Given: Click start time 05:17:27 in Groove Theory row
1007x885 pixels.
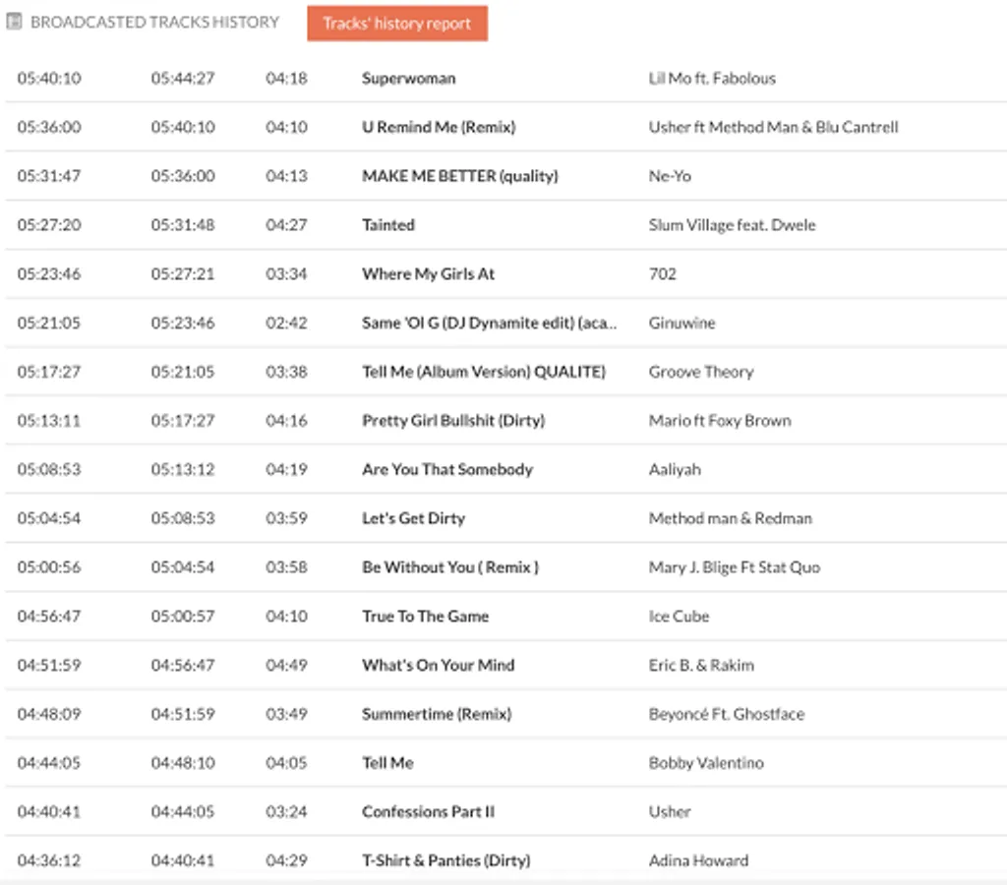Looking at the screenshot, I should (x=49, y=372).
